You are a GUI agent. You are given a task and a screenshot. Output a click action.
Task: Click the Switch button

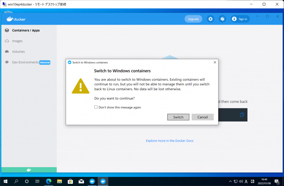click(x=178, y=117)
